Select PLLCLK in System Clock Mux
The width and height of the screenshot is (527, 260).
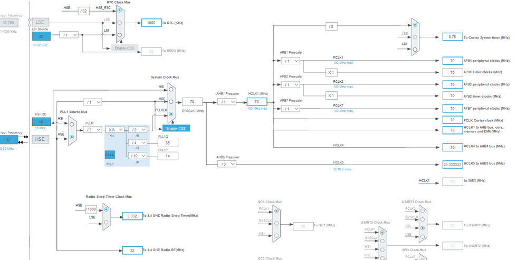pos(171,114)
